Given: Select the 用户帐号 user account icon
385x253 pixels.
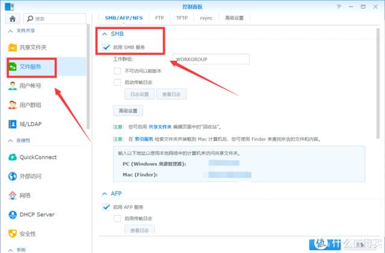Looking at the screenshot, I should pyautogui.click(x=12, y=86).
